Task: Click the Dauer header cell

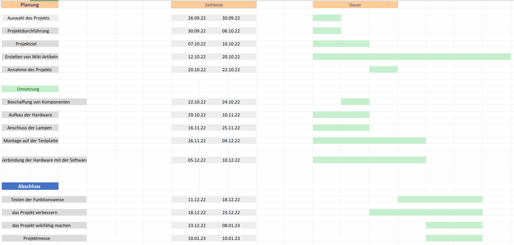Action: [x=355, y=5]
